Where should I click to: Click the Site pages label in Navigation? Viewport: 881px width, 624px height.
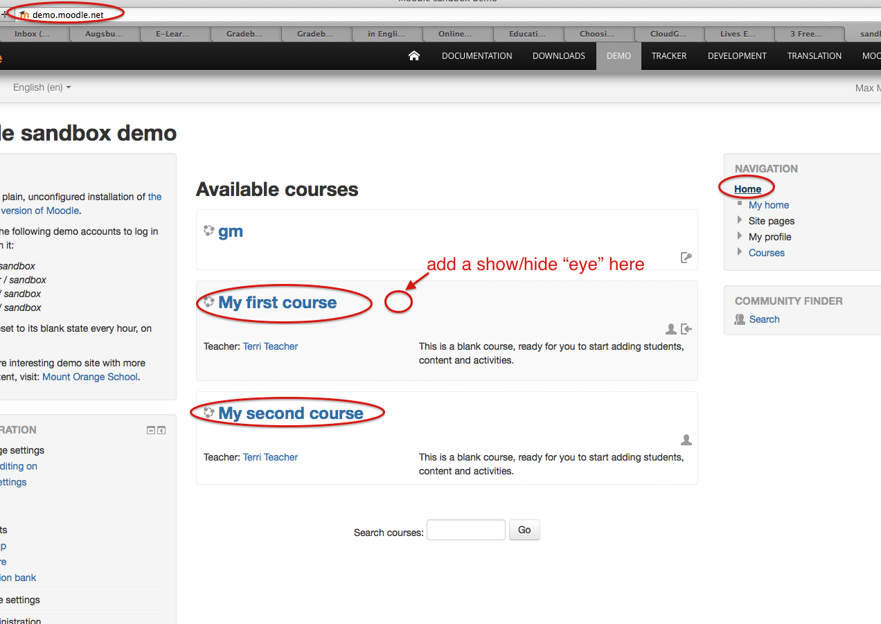(x=772, y=221)
